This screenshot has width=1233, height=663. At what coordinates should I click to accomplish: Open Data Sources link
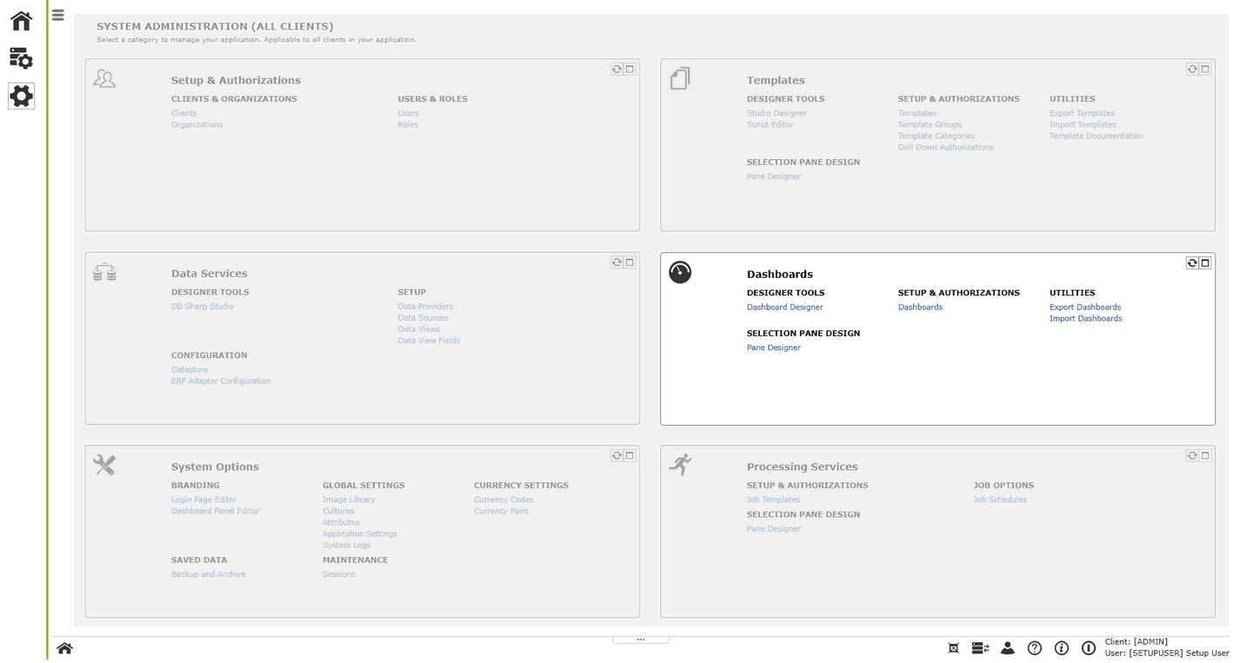coord(423,317)
